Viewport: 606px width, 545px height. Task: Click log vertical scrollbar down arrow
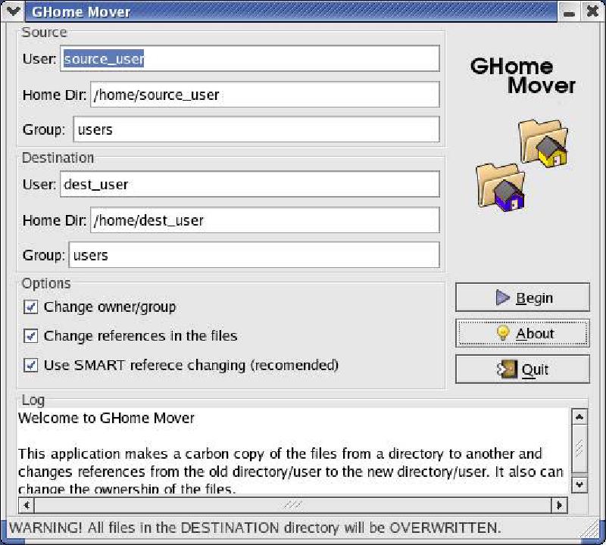(x=579, y=484)
